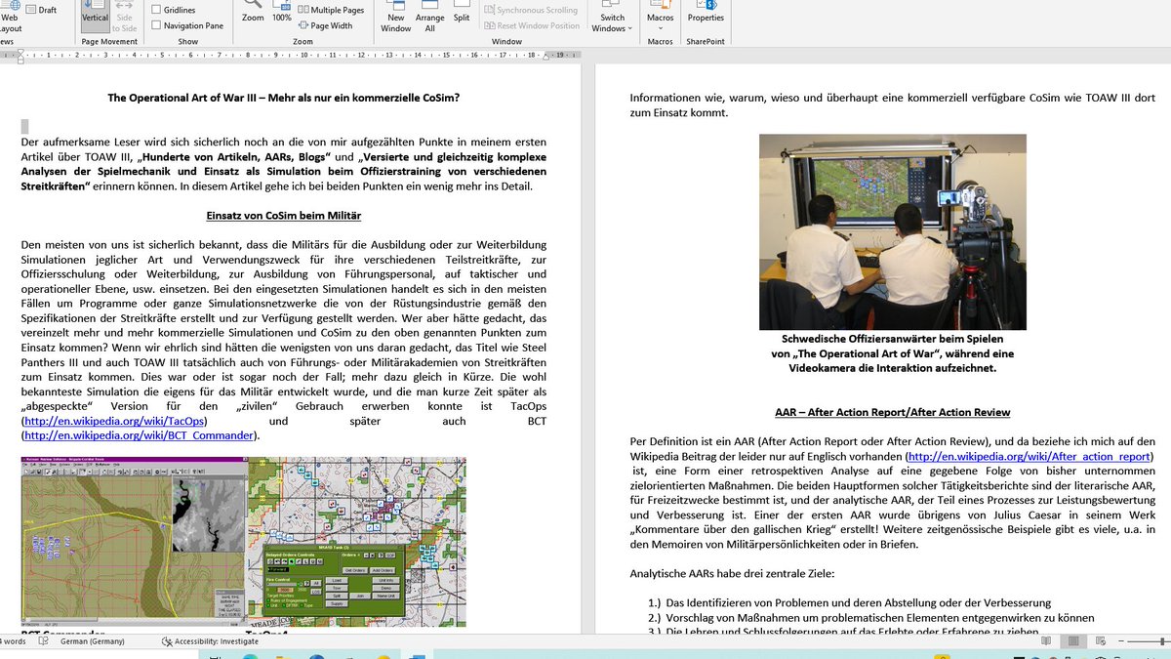The width and height of the screenshot is (1171, 659).
Task: Expand the Macros dropdown arrow
Action: tap(661, 28)
